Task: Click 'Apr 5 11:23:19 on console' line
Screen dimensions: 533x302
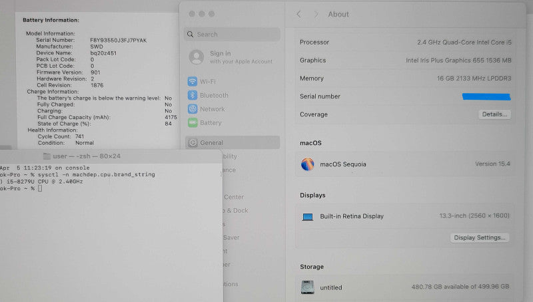Action: pos(45,168)
